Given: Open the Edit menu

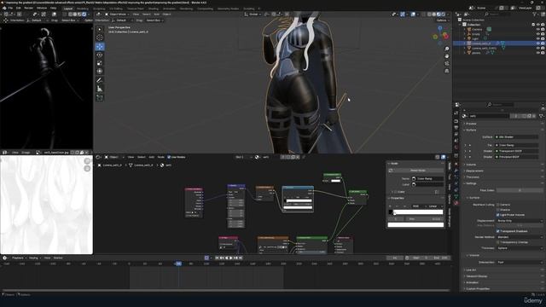Looking at the screenshot, I should [x=18, y=8].
